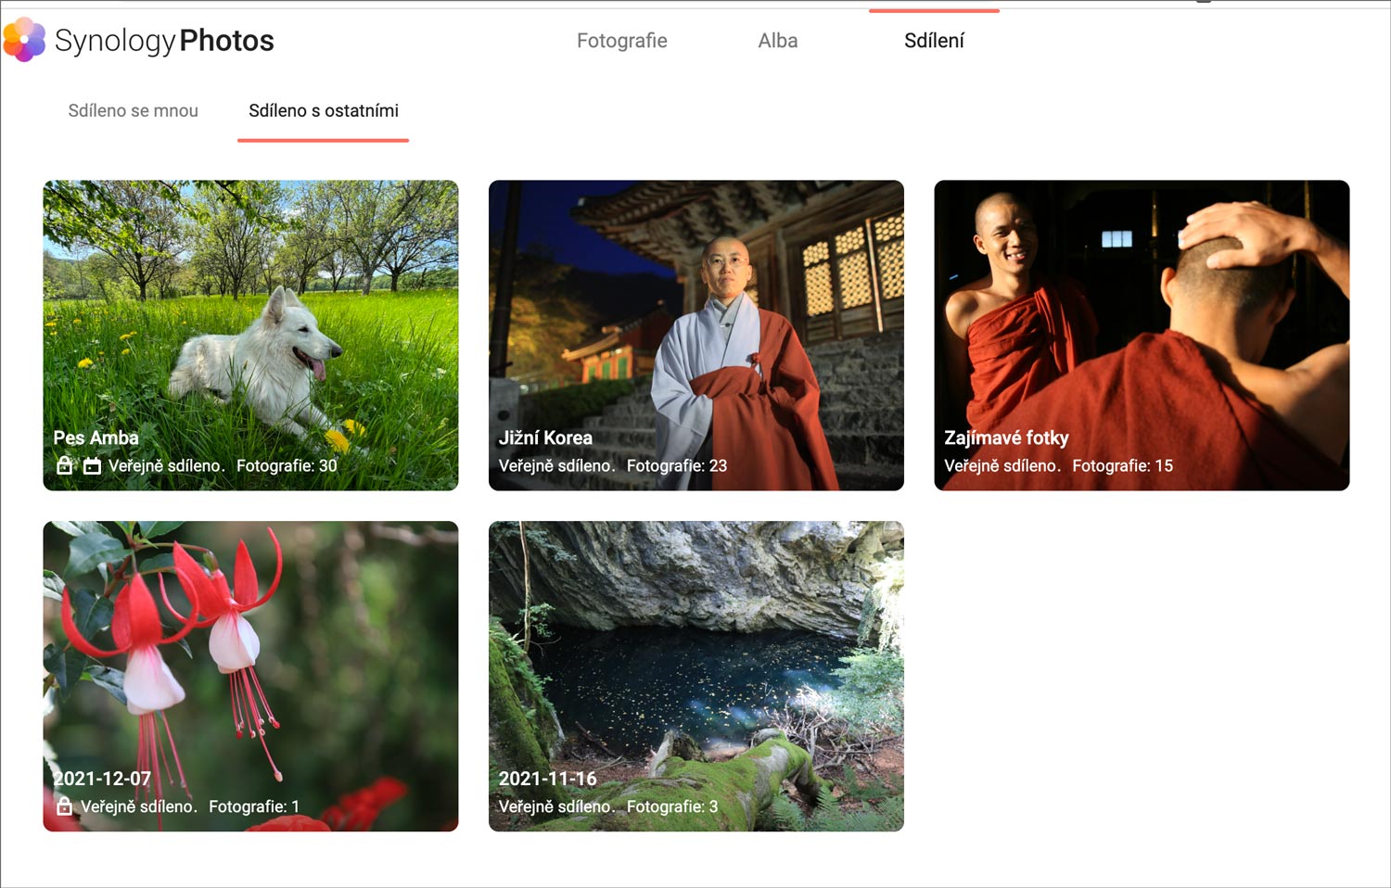Click the lock icon on Pes Amba album

point(64,465)
